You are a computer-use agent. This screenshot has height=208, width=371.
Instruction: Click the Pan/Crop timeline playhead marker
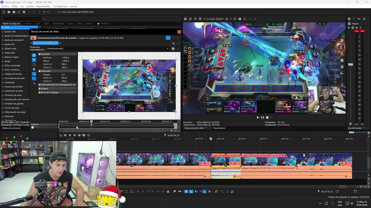(91, 122)
